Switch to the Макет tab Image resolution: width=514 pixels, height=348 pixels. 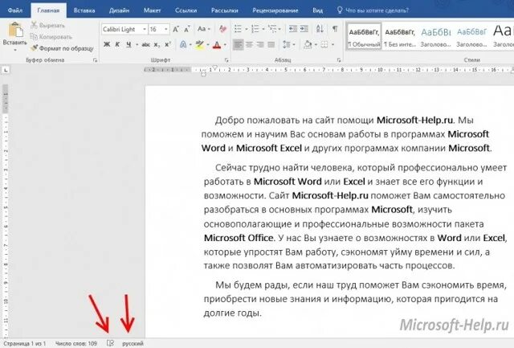[x=152, y=10]
